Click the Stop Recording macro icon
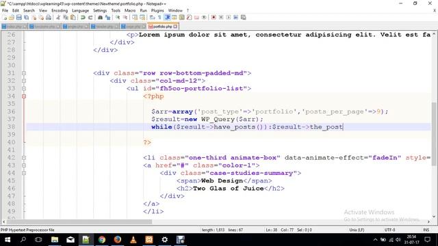Image resolution: width=438 pixels, height=246 pixels. point(221,17)
